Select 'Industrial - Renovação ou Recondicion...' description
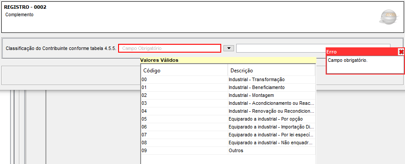The width and height of the screenshot is (405, 164). tap(271, 111)
